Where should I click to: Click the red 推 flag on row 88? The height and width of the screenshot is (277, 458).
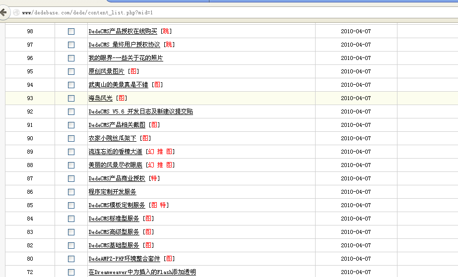[160, 166]
